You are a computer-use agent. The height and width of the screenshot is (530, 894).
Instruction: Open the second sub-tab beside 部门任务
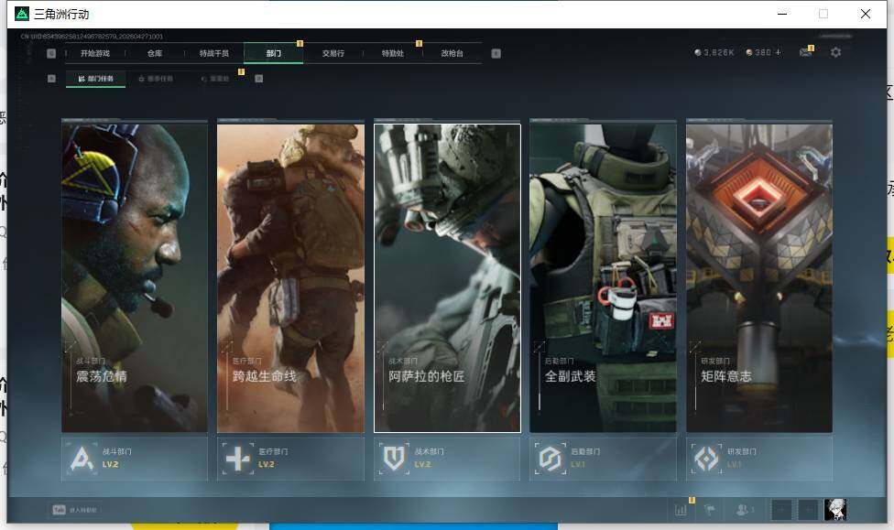tap(156, 79)
